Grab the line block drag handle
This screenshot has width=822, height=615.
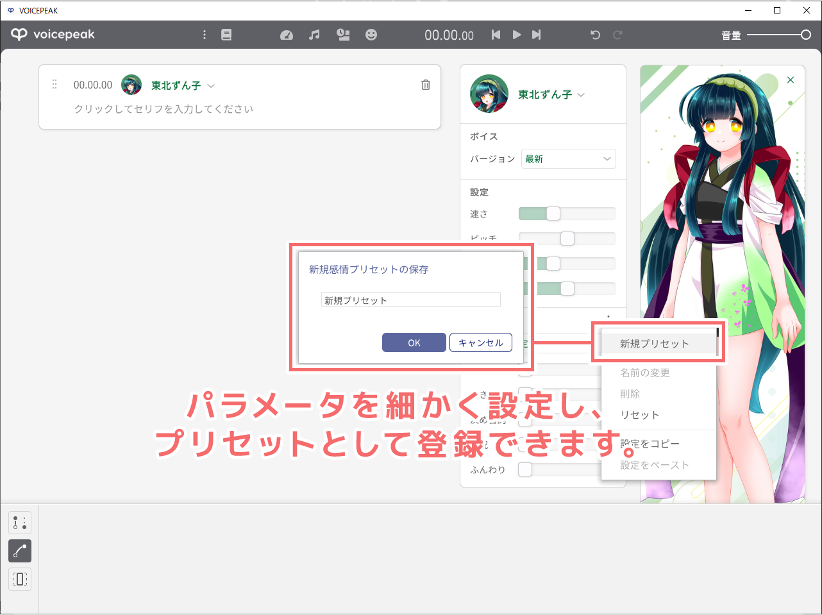[55, 85]
